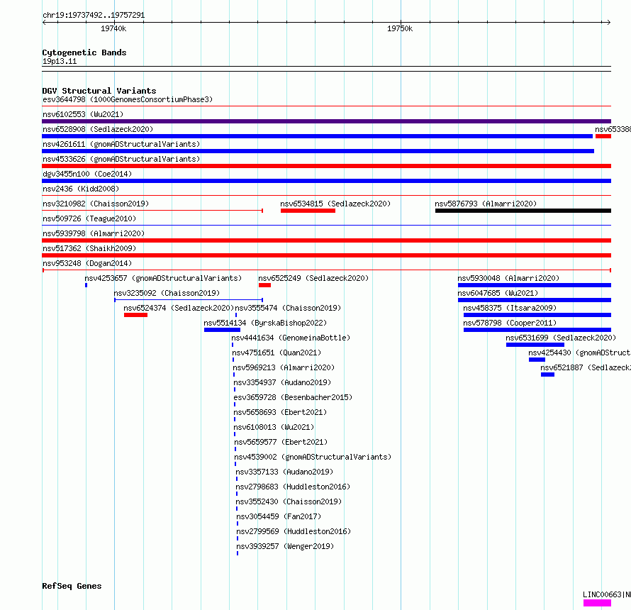Click the 19750k ruler tick label
Image resolution: width=631 pixels, height=610 pixels.
tap(400, 28)
